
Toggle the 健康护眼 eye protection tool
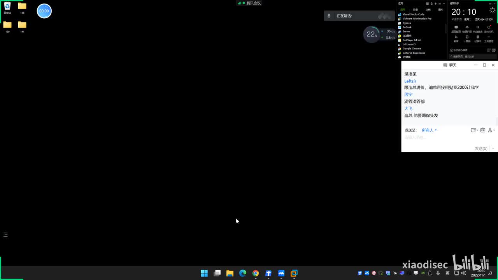tap(467, 29)
